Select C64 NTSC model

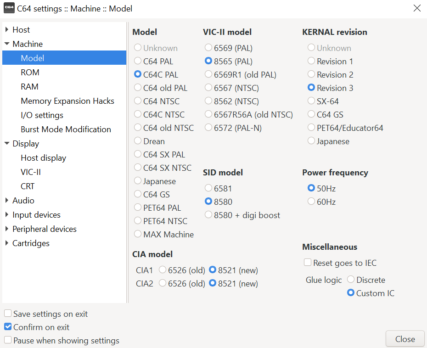[x=157, y=101]
